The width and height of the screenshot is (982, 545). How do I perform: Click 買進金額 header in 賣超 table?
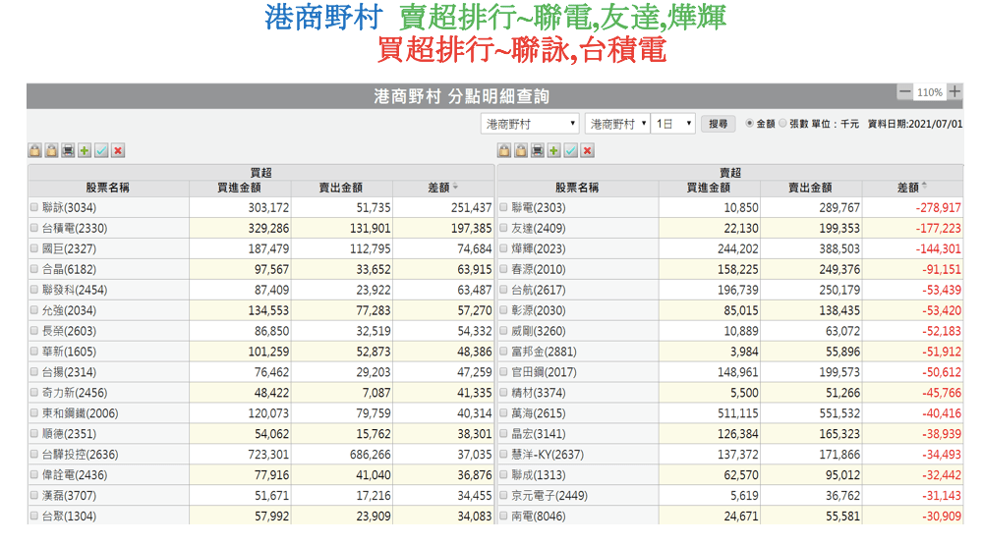[x=708, y=188]
